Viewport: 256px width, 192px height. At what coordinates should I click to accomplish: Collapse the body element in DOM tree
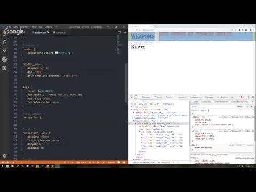[x=132, y=109]
